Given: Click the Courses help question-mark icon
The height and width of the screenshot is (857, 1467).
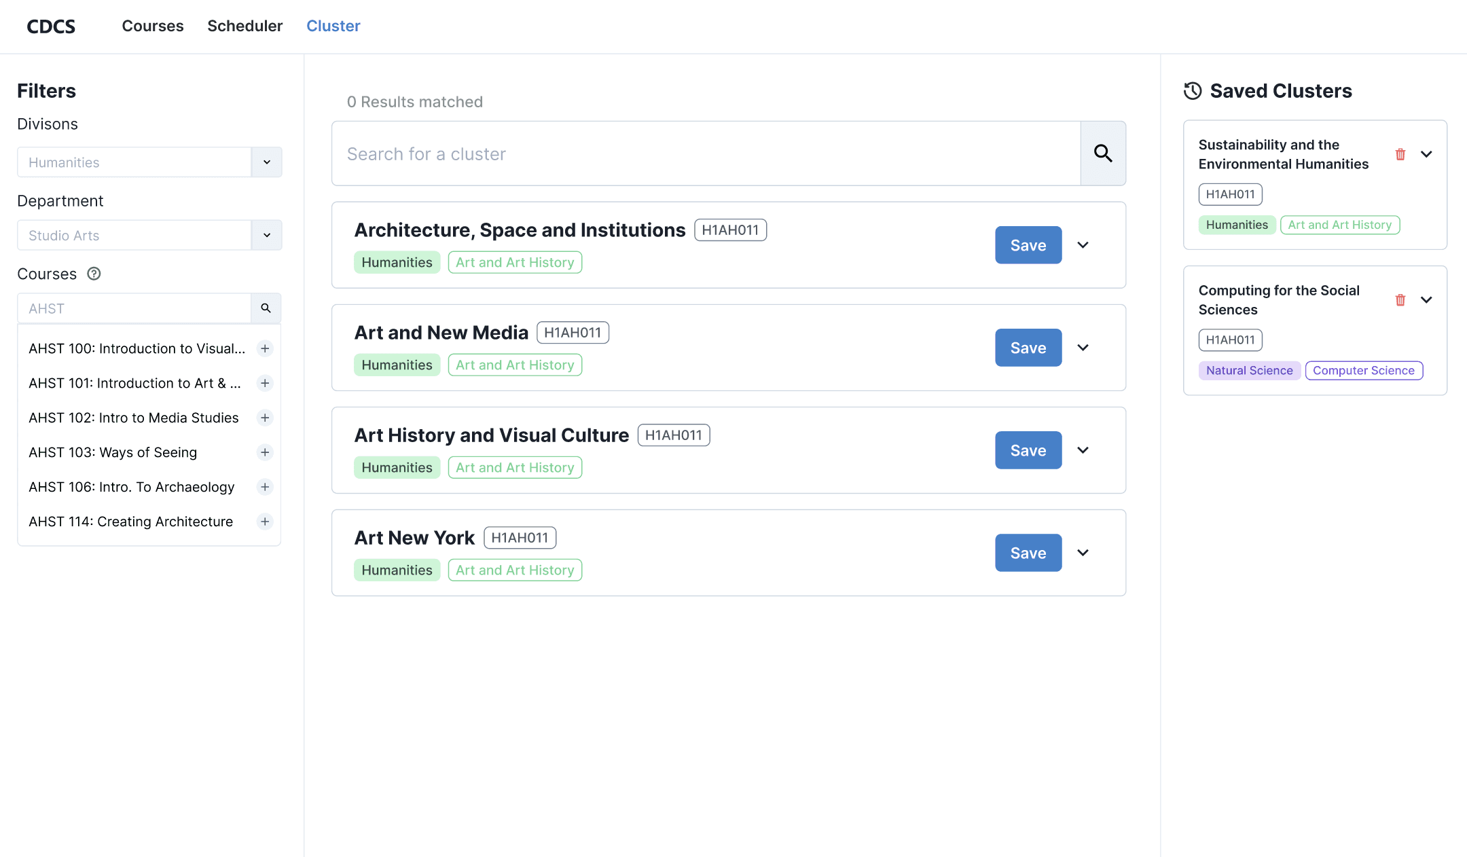Looking at the screenshot, I should [x=94, y=274].
